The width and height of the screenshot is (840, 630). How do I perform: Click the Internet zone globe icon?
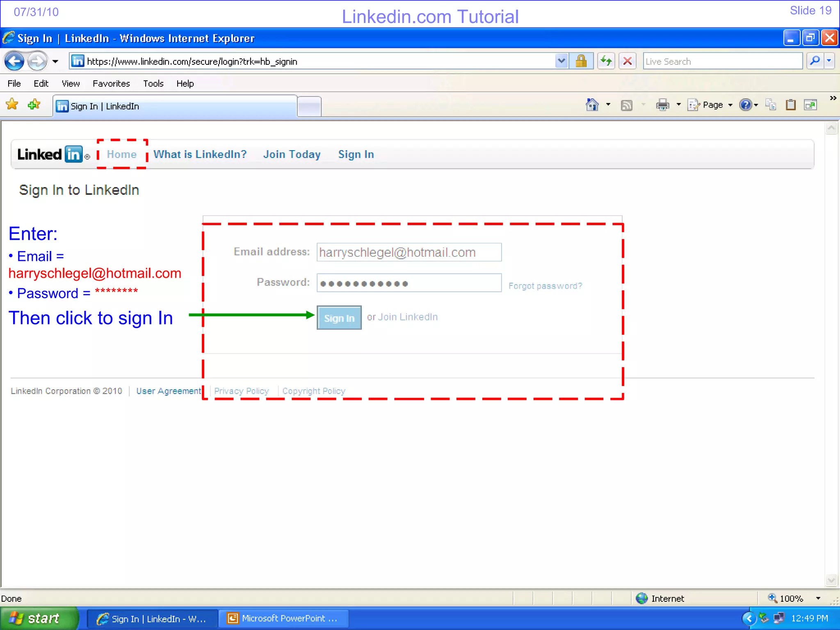coord(641,598)
